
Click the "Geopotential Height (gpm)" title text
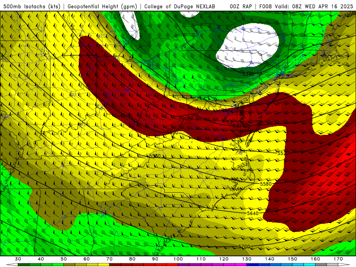pos(102,6)
